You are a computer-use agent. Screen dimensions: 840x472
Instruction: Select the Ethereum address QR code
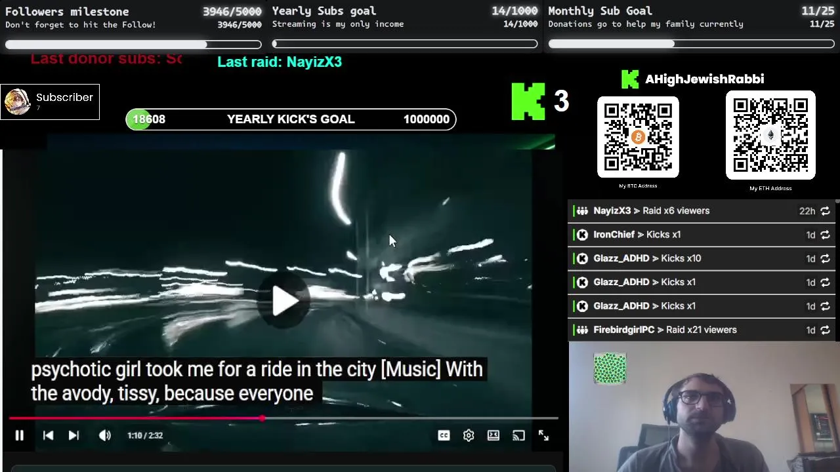(x=770, y=135)
